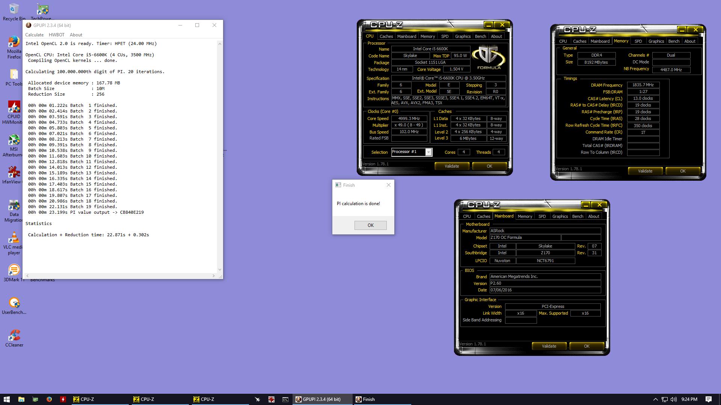Switch to Memory tab in Mainboard window

click(525, 216)
